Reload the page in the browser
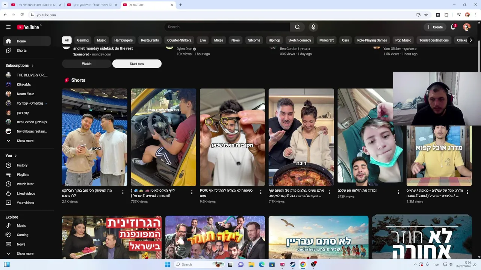481x270 pixels. click(x=22, y=15)
